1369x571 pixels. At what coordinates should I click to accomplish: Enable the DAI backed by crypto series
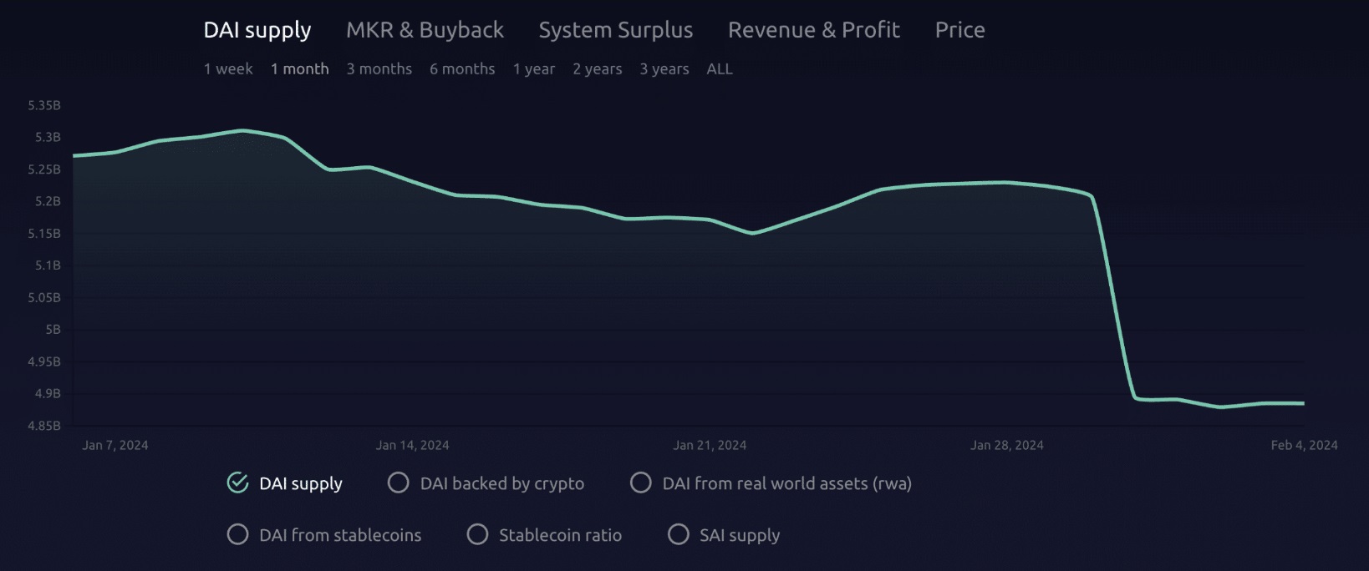pyautogui.click(x=399, y=483)
